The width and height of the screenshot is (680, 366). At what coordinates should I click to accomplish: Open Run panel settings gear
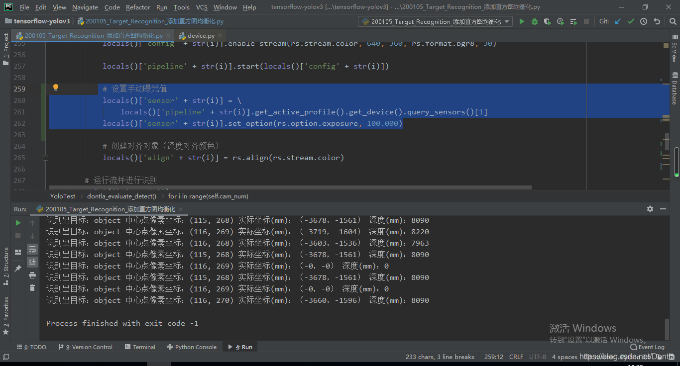point(650,209)
